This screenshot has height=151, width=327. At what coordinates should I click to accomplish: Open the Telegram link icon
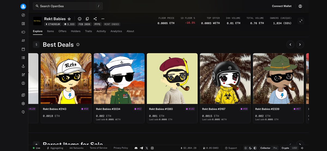click(141, 148)
